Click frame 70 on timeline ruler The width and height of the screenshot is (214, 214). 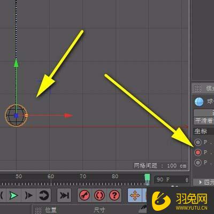click(x=83, y=177)
